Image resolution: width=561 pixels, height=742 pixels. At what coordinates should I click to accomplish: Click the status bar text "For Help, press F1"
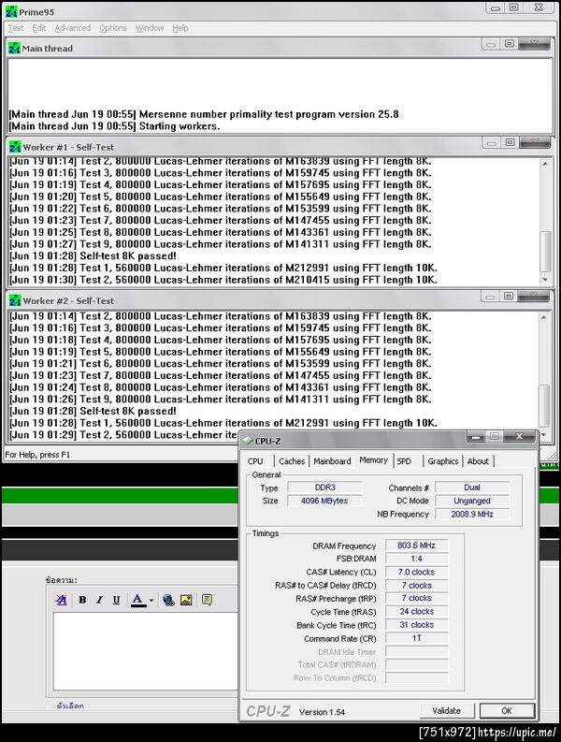click(37, 455)
